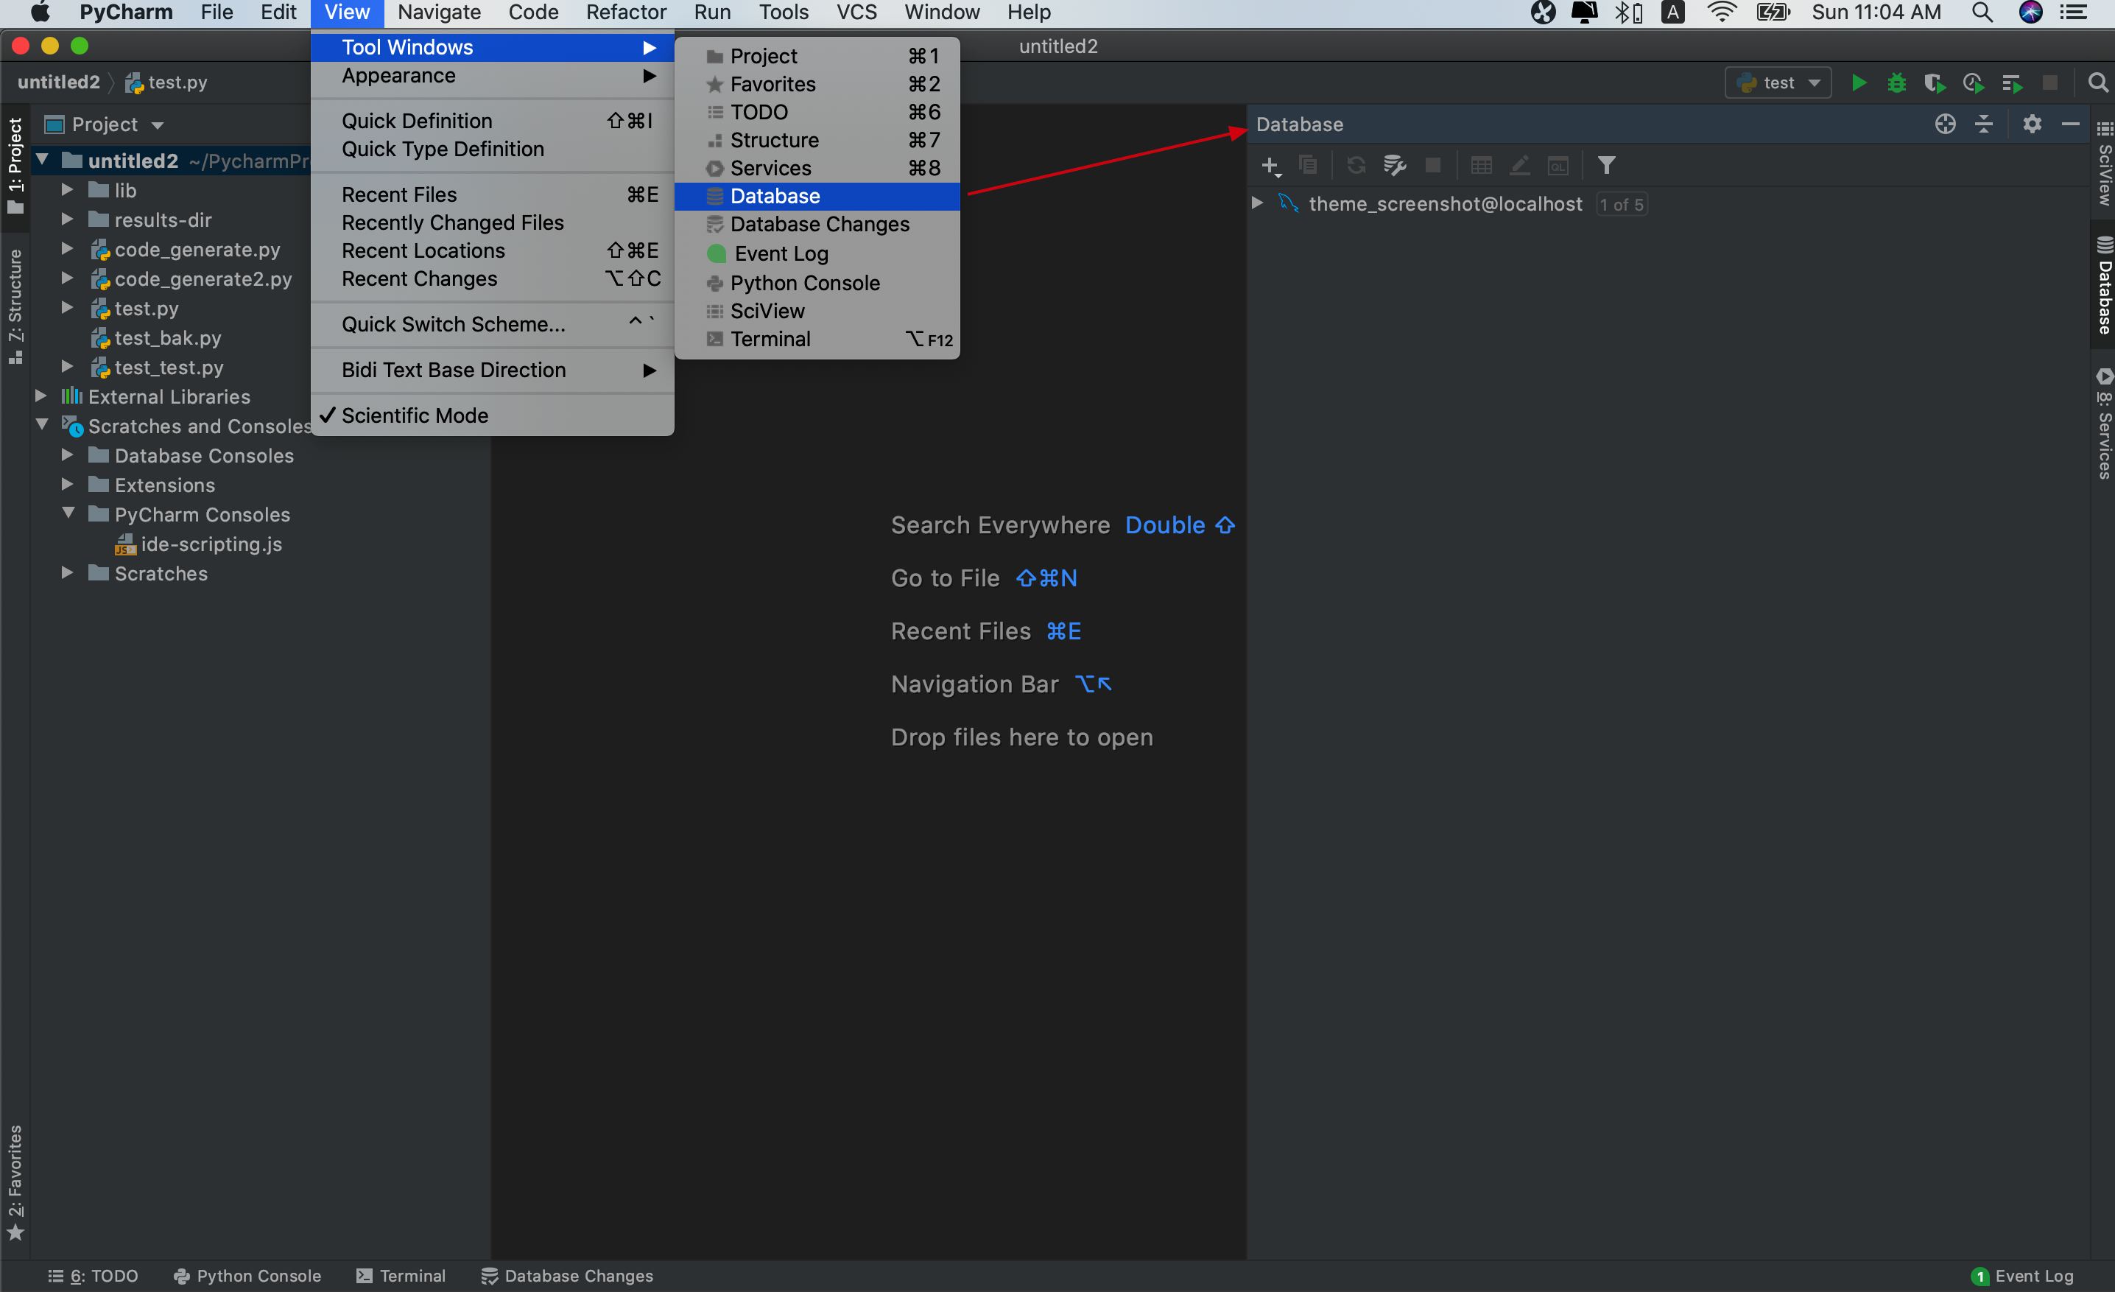Open Terminal bottom bar button
Screen dimensions: 2115x1292
pyautogui.click(x=401, y=1276)
